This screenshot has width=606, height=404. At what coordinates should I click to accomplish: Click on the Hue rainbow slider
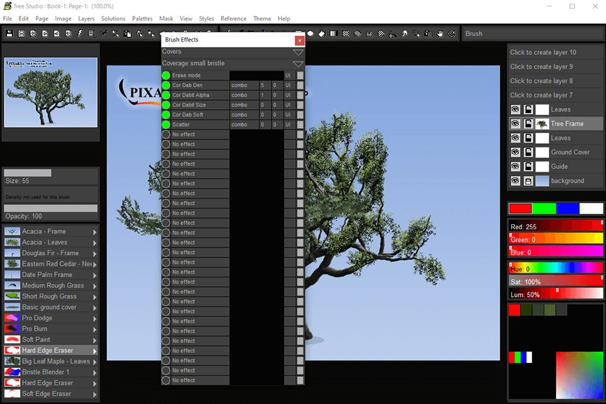pos(555,268)
